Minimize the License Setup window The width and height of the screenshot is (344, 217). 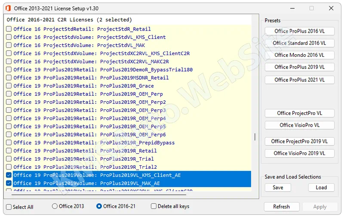point(292,8)
